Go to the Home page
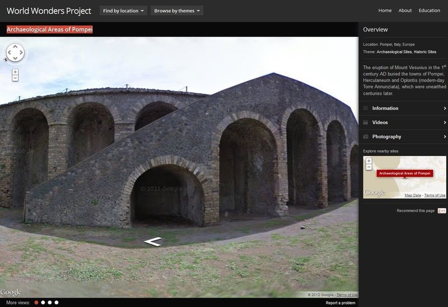448x307 pixels. pos(385,11)
